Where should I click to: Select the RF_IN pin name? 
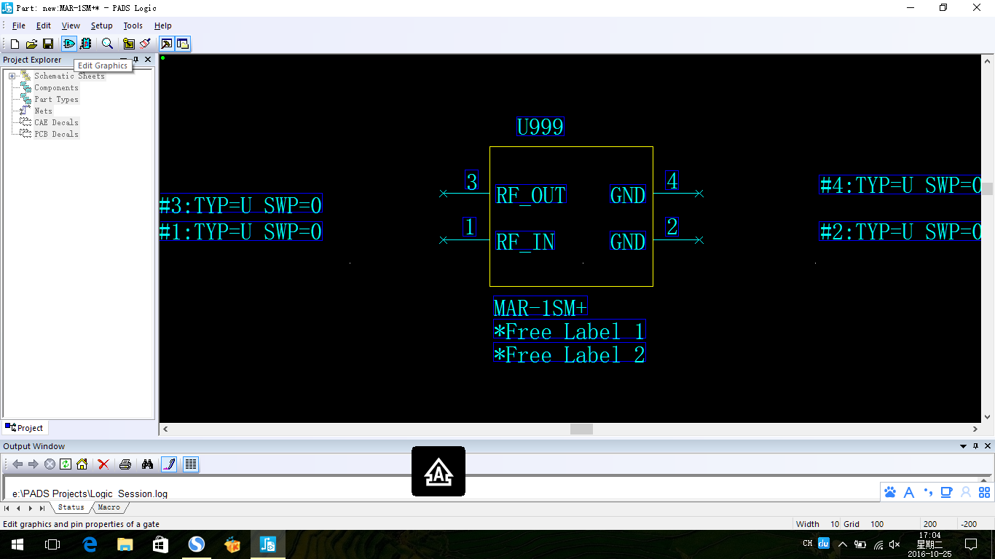tap(525, 242)
